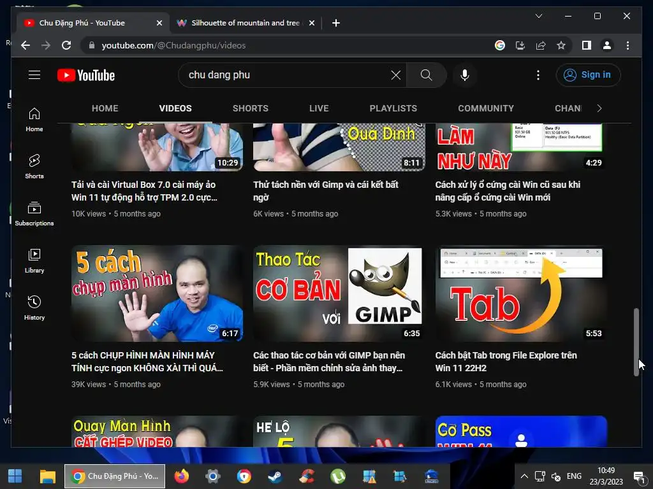
Task: Switch to Silhouette of mountain and tree tab
Action: (245, 23)
